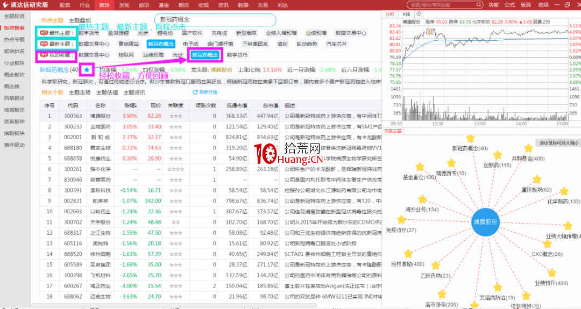Image resolution: width=581 pixels, height=309 pixels.
Task: Select the star node 免疫治疗(27)
Action: pyautogui.click(x=401, y=220)
